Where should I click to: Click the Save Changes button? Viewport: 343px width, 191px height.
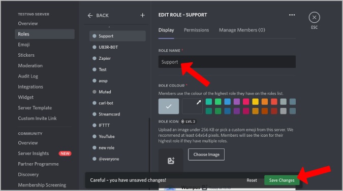pyautogui.click(x=282, y=180)
